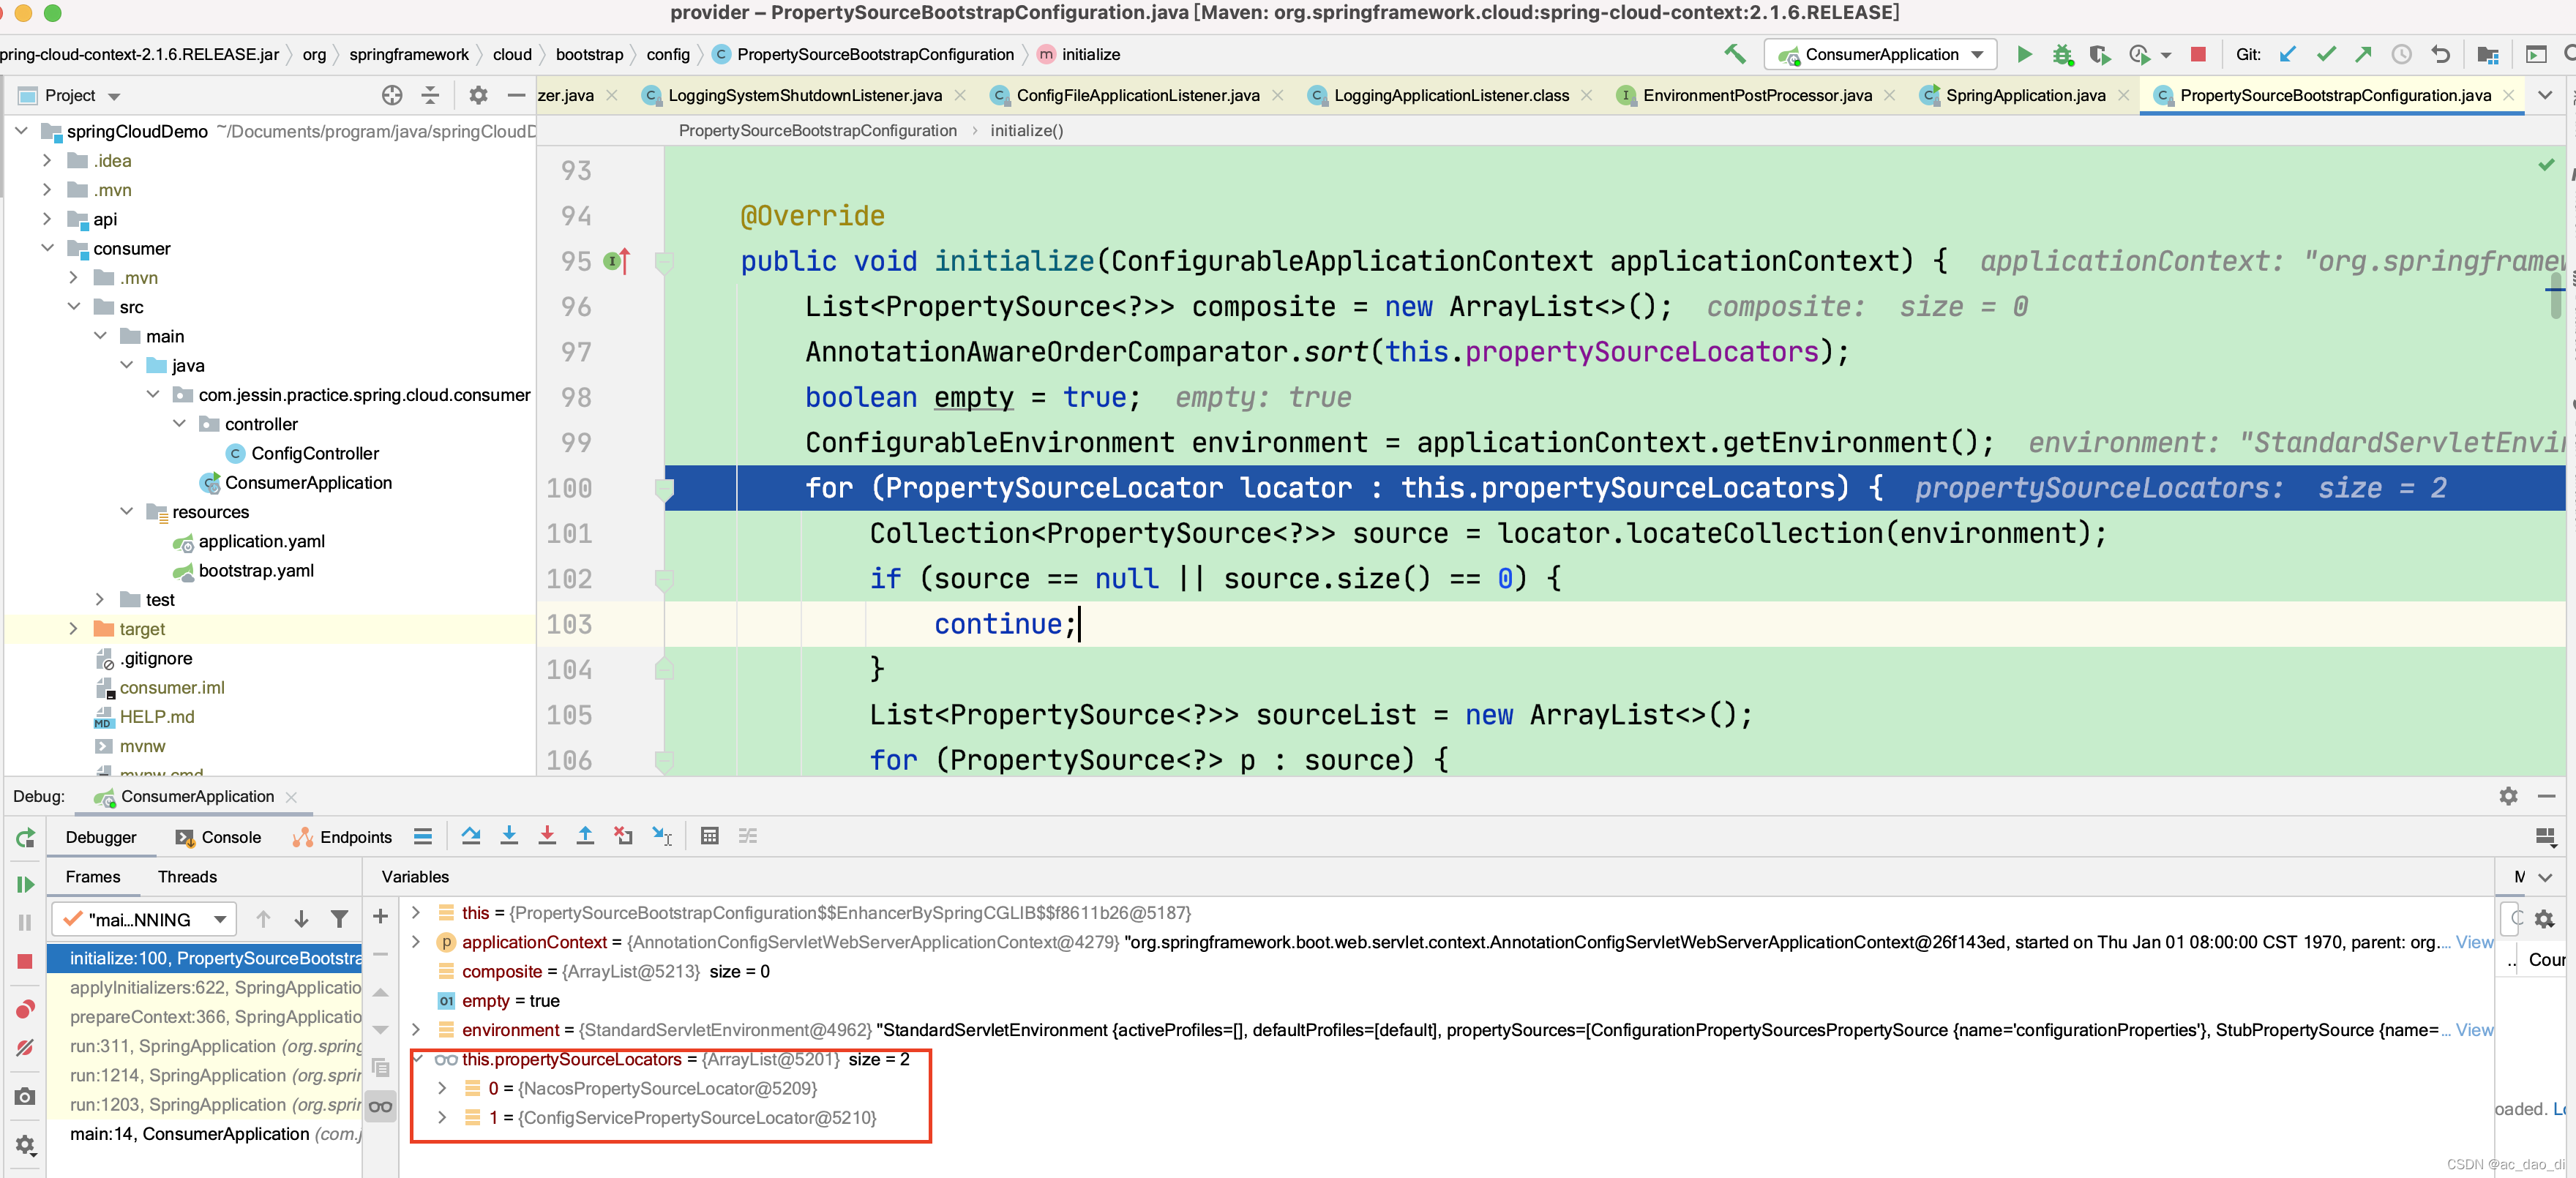Click Step Into icon in debugger

(x=509, y=836)
